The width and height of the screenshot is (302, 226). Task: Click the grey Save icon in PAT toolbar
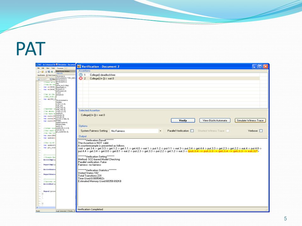click(x=46, y=72)
